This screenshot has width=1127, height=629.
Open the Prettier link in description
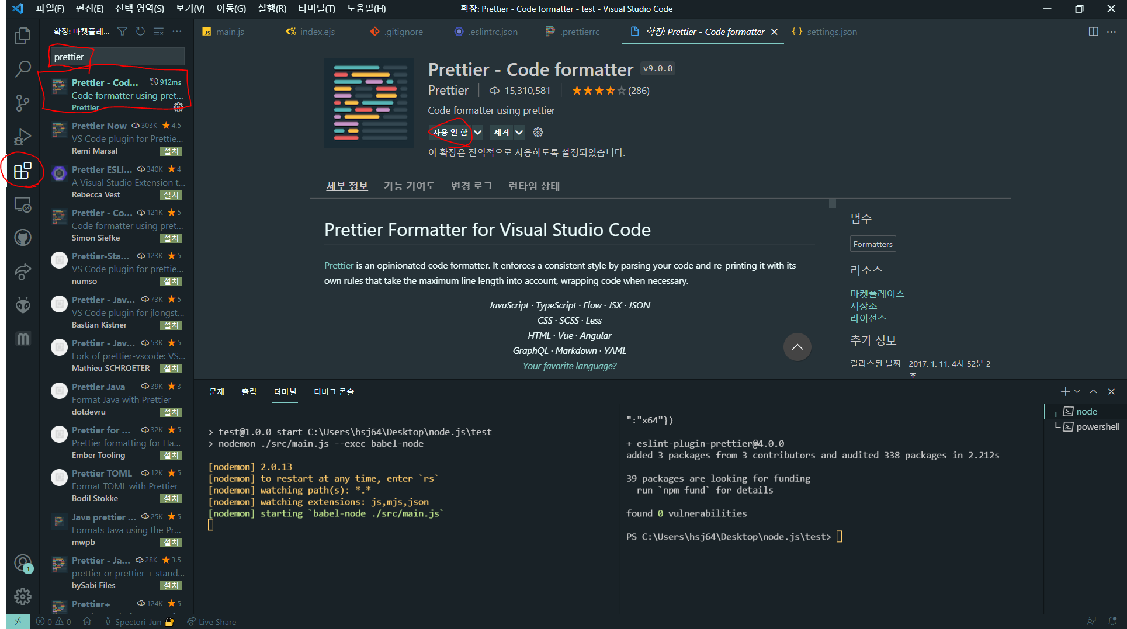point(339,265)
